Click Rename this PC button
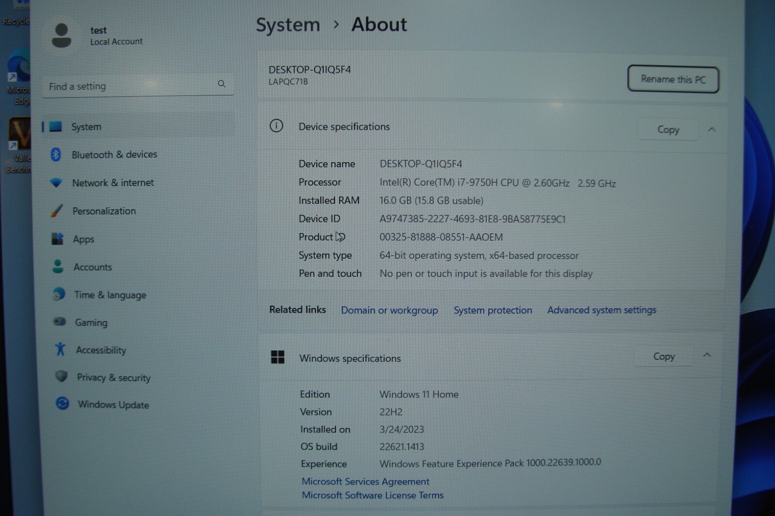The height and width of the screenshot is (516, 775). [x=673, y=79]
